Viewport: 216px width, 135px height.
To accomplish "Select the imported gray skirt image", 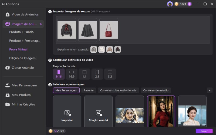I will [88, 30].
